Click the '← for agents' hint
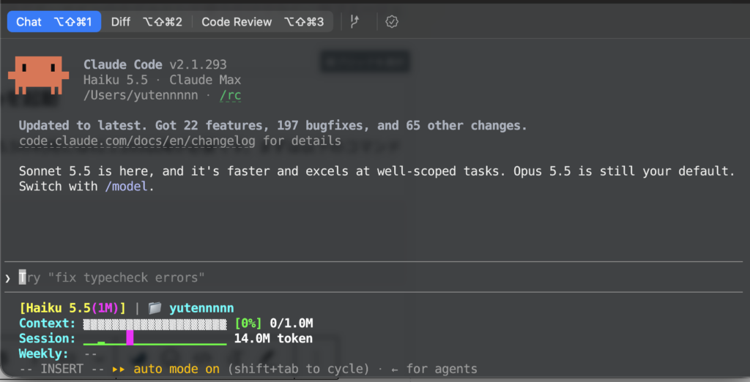The height and width of the screenshot is (382, 750). tap(434, 369)
